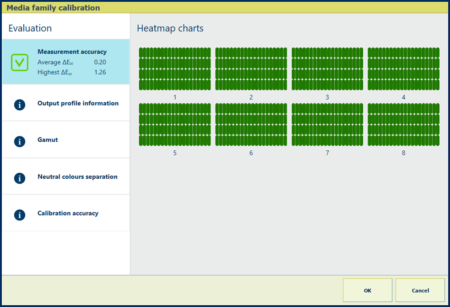Click heatmap chart 7
The image size is (450, 307).
coord(327,124)
